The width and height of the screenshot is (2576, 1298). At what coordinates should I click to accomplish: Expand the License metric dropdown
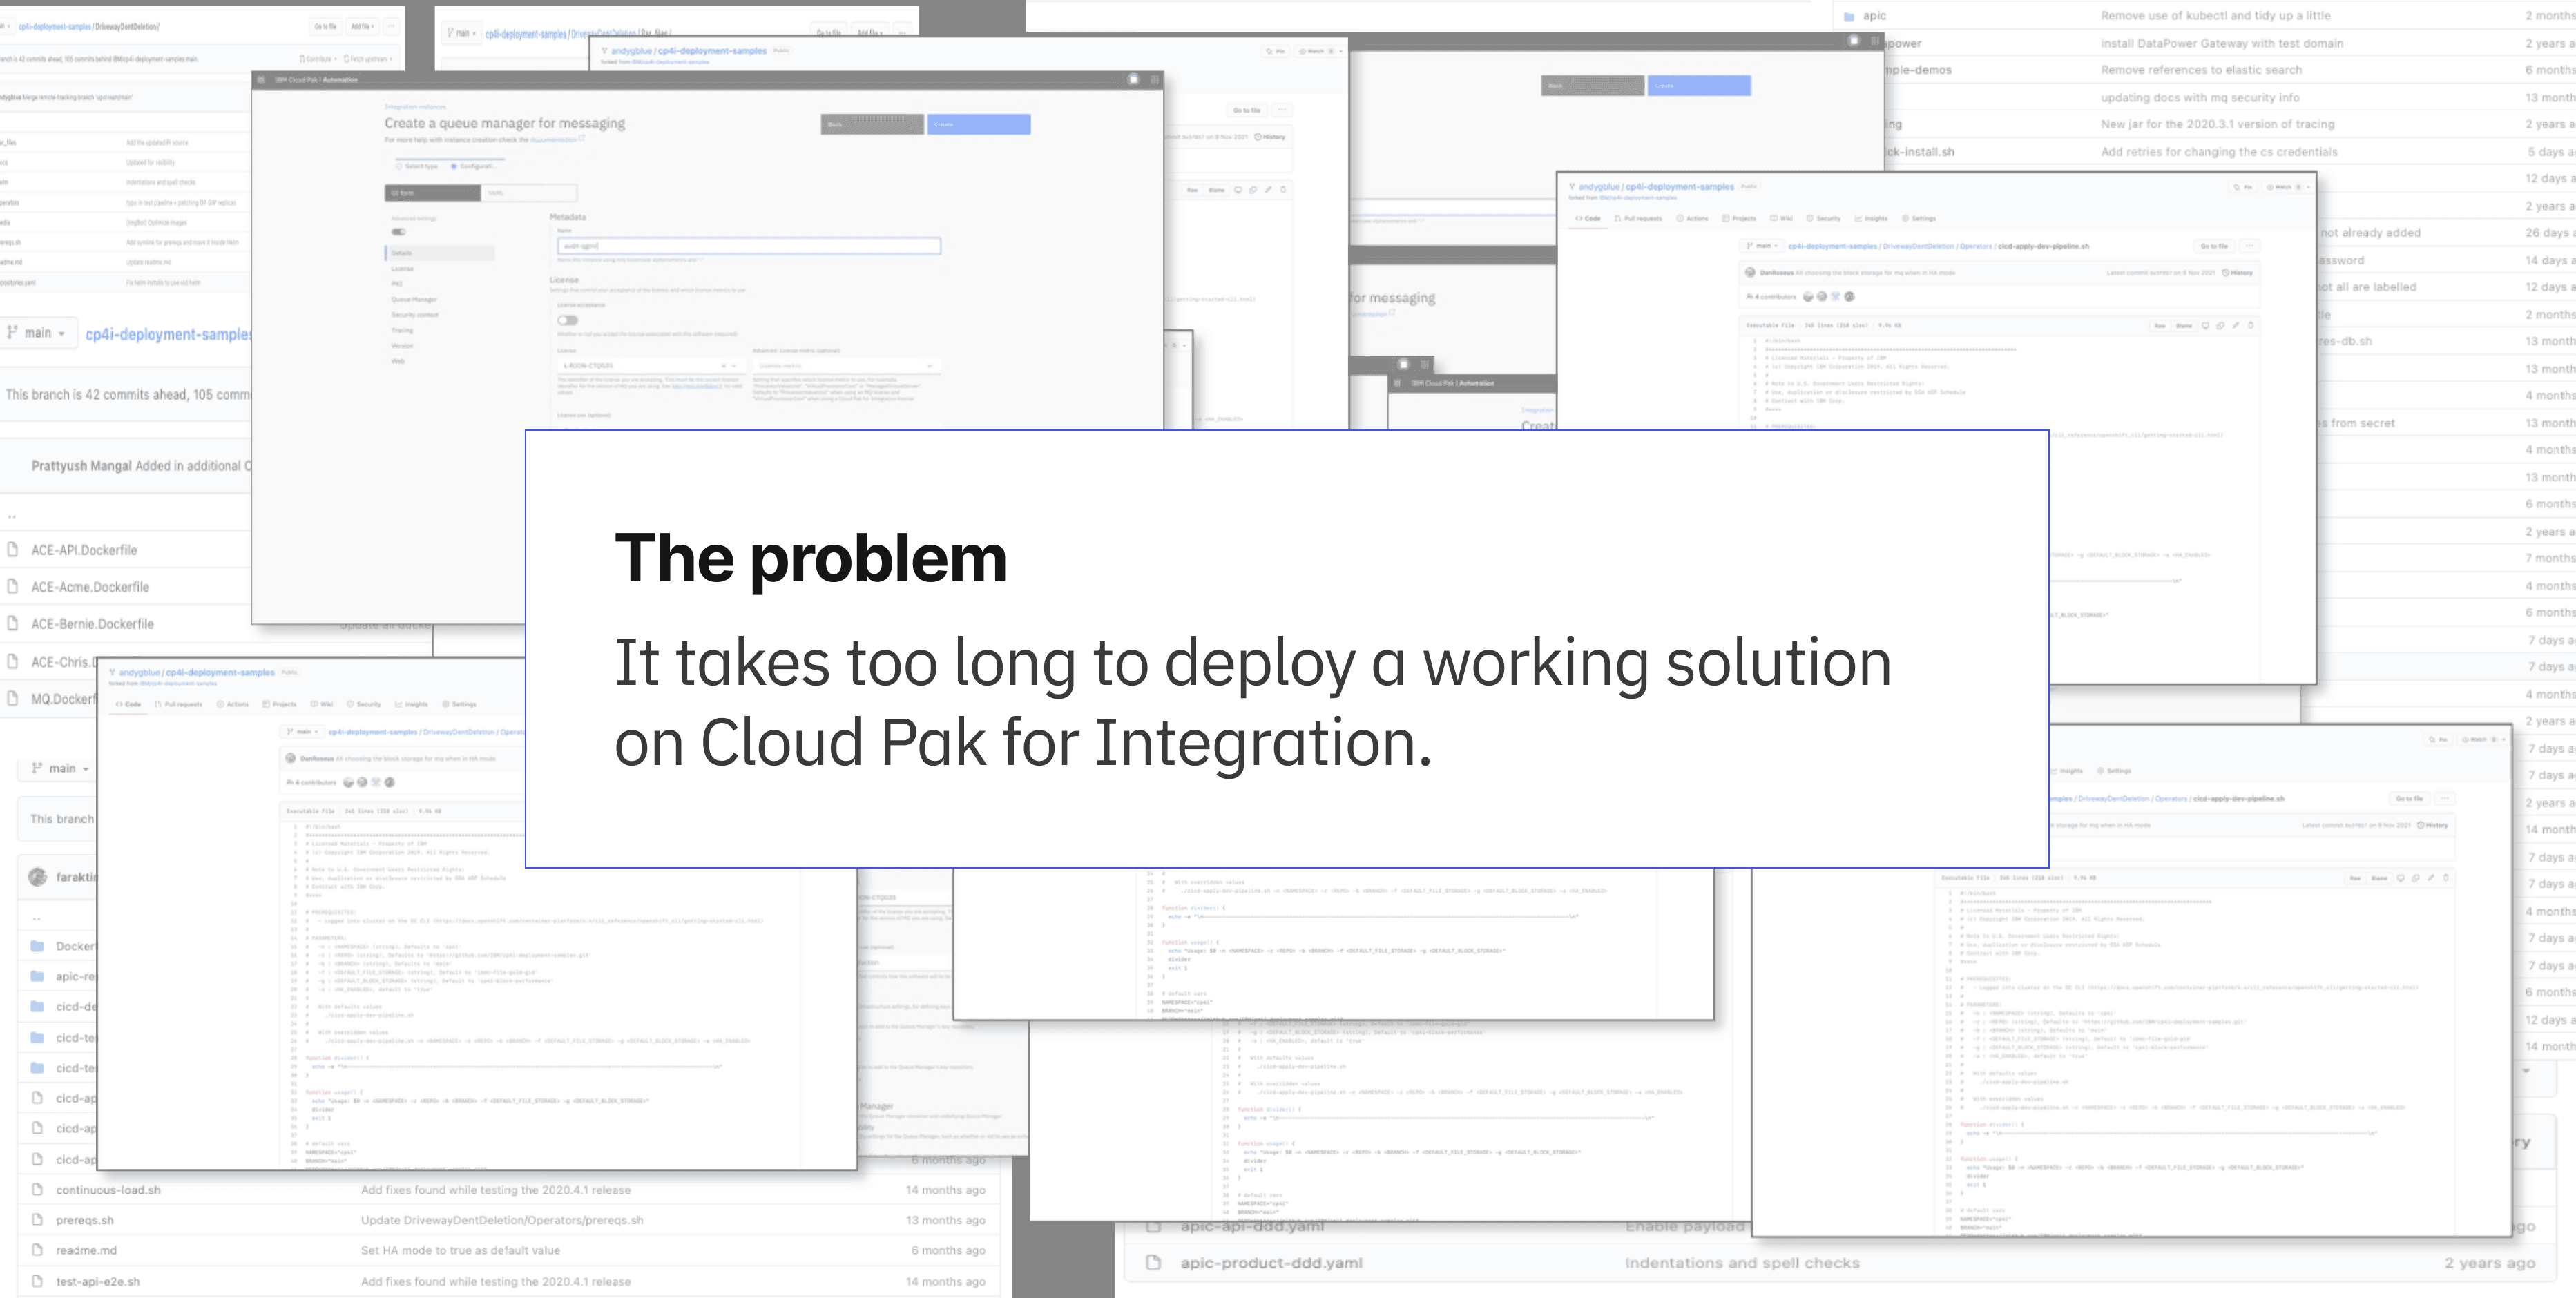click(x=845, y=366)
